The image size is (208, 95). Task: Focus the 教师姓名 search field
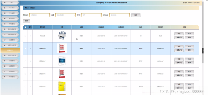click(x=119, y=15)
